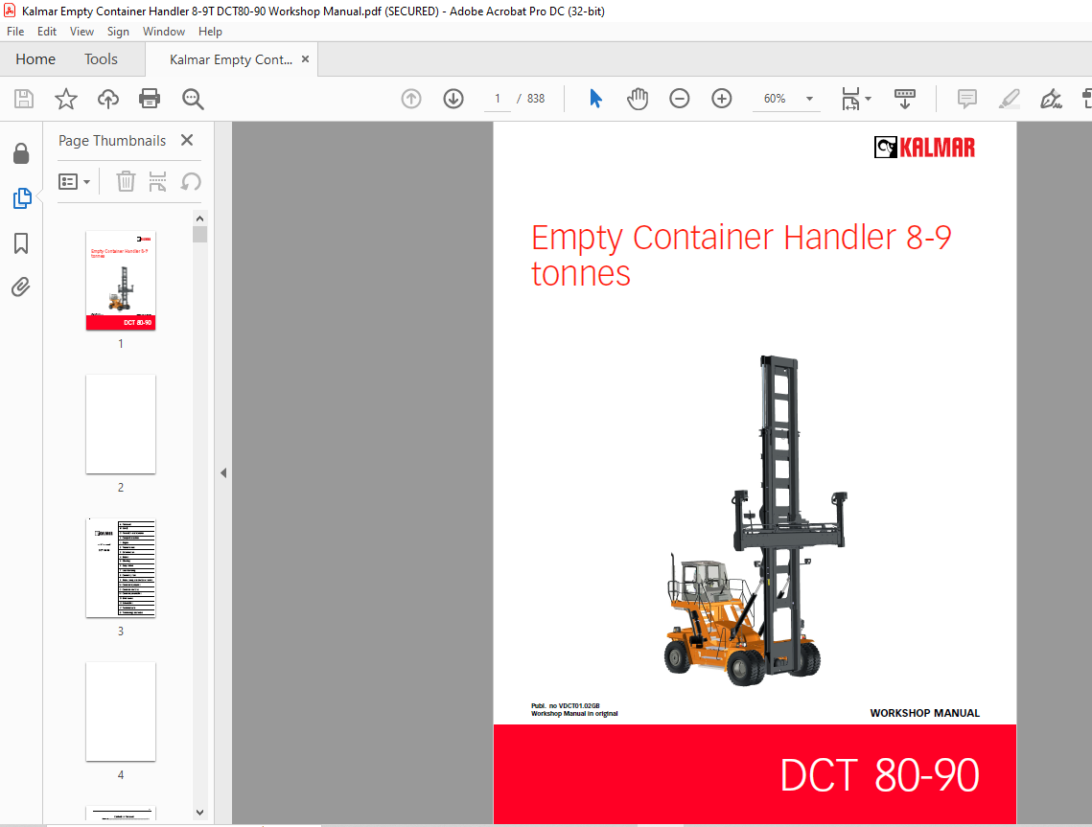Click thumbnail scrollbar up arrow
1092x827 pixels.
[x=199, y=218]
